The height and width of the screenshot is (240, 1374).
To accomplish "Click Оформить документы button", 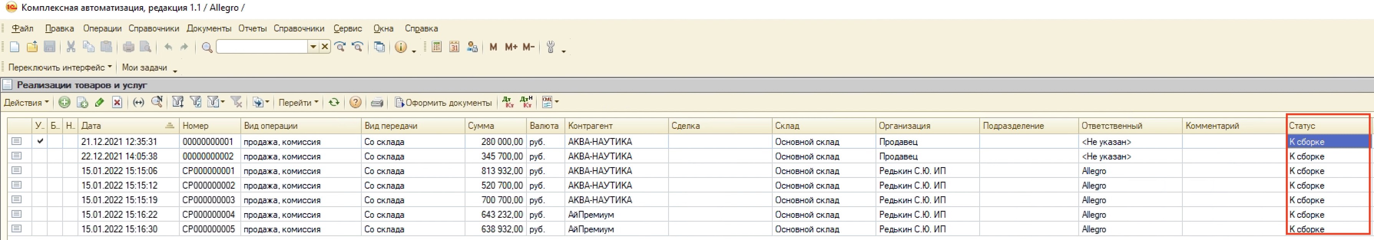I will [x=443, y=103].
